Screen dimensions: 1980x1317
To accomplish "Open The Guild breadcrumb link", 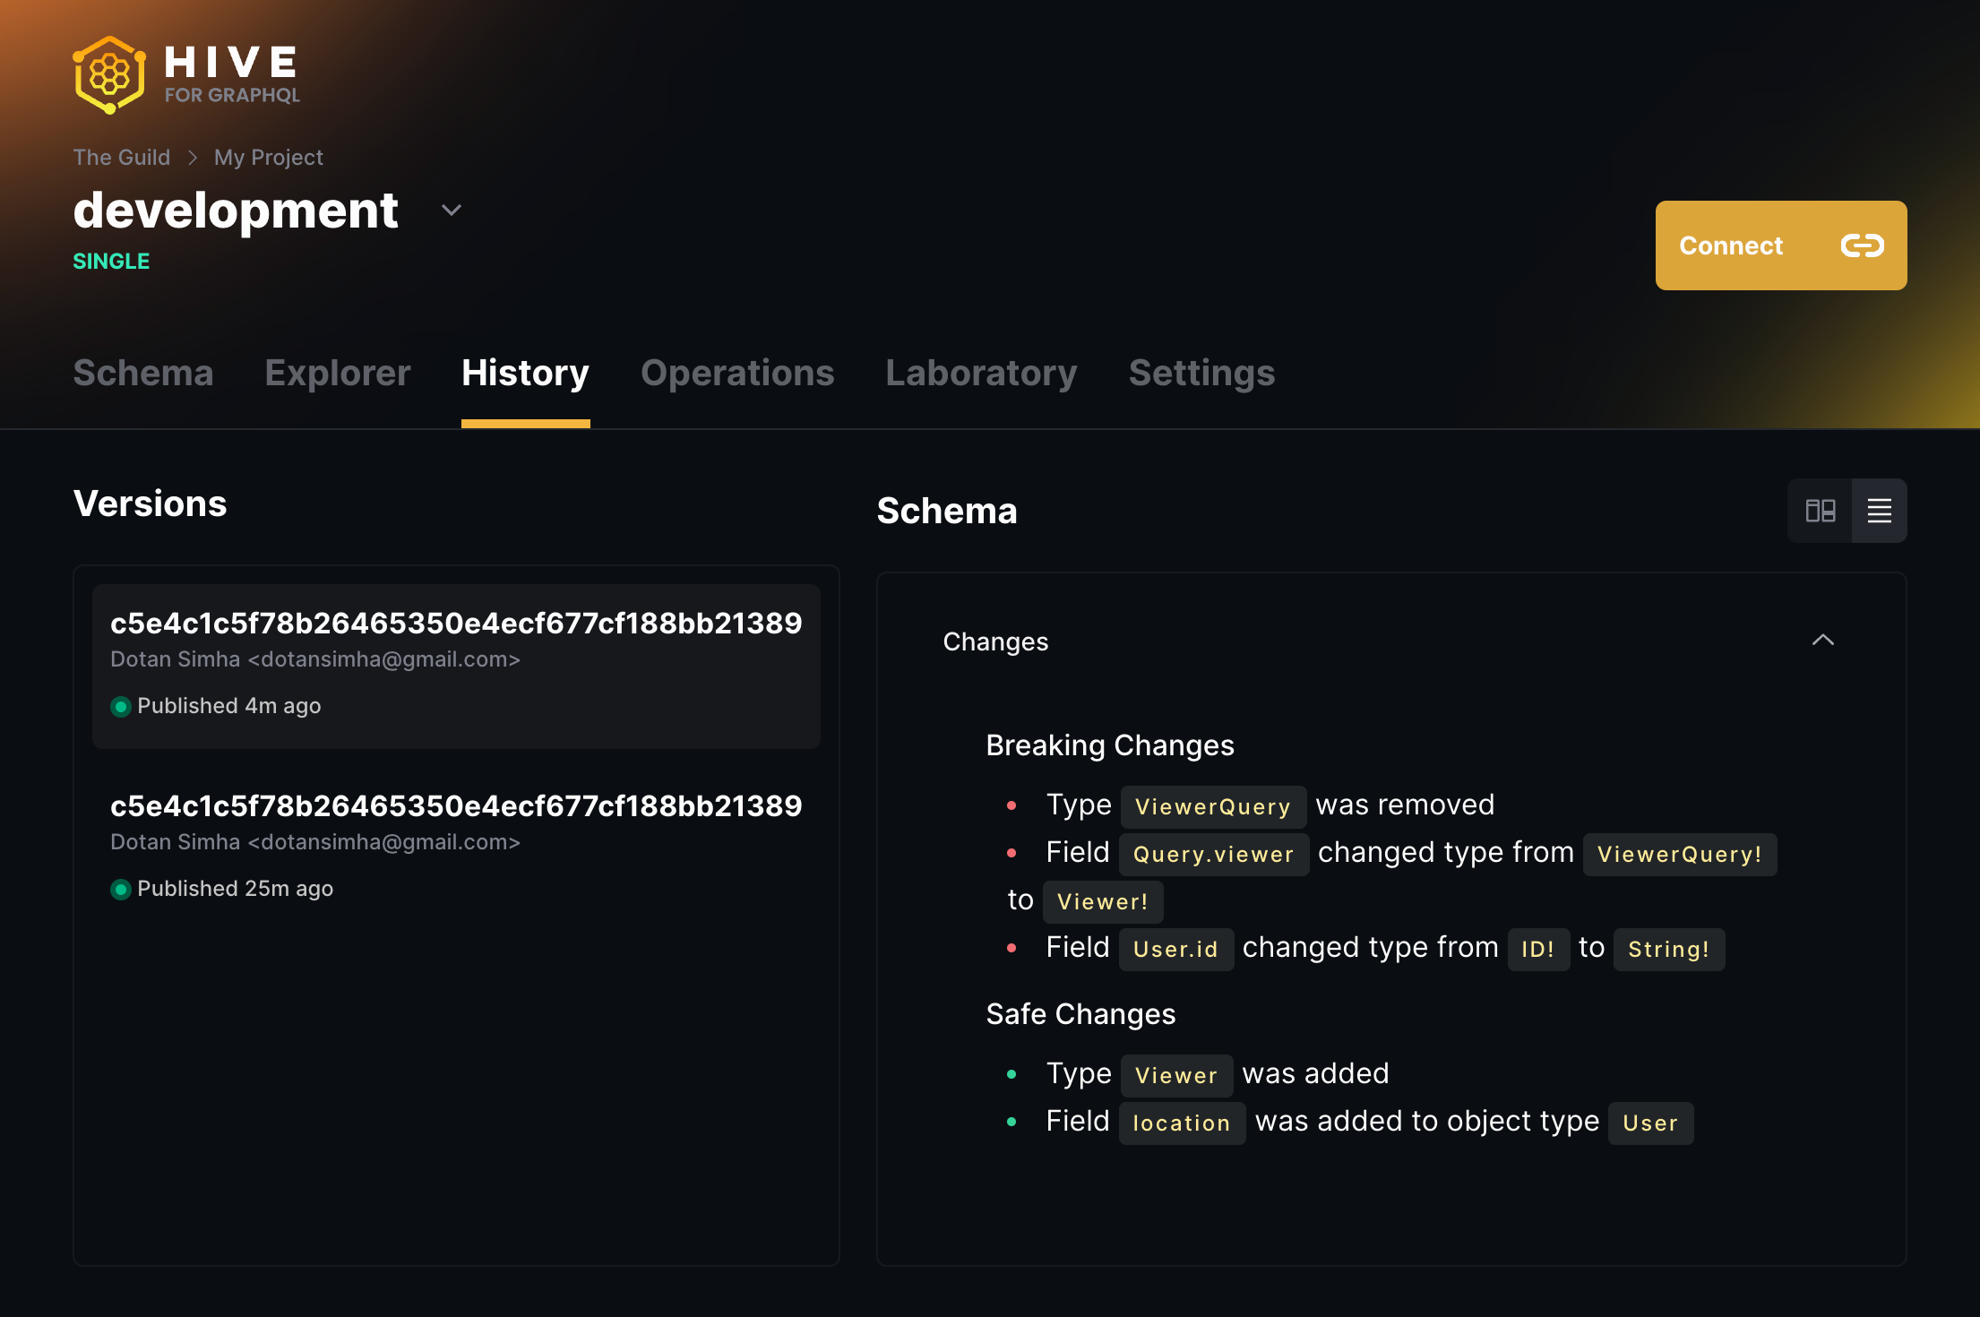I will click(x=122, y=158).
